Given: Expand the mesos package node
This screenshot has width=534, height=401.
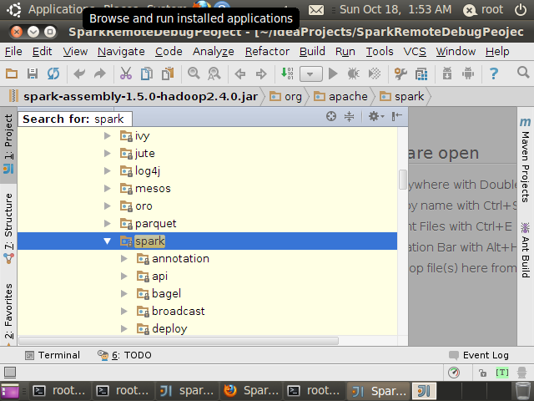Looking at the screenshot, I should click(x=108, y=189).
